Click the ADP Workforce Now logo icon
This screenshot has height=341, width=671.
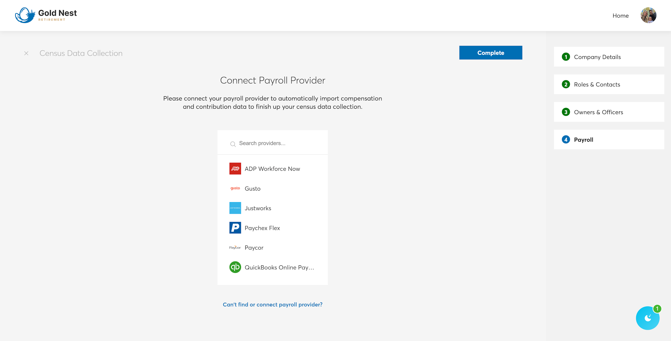coord(235,169)
